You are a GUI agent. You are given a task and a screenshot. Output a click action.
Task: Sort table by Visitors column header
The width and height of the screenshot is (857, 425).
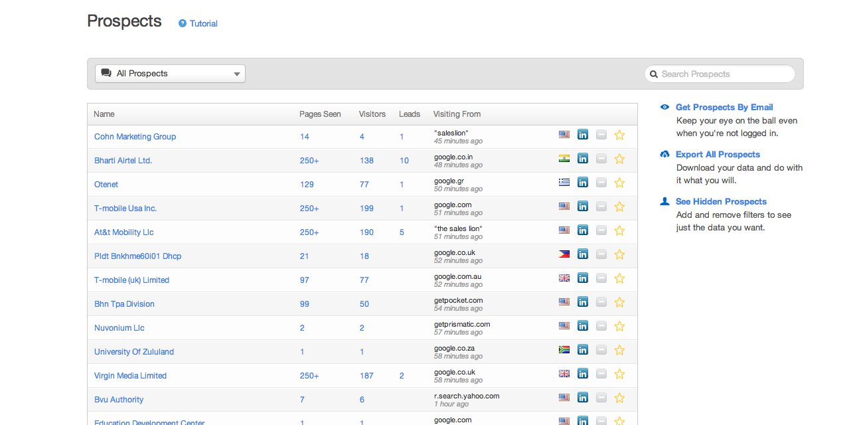click(x=372, y=114)
